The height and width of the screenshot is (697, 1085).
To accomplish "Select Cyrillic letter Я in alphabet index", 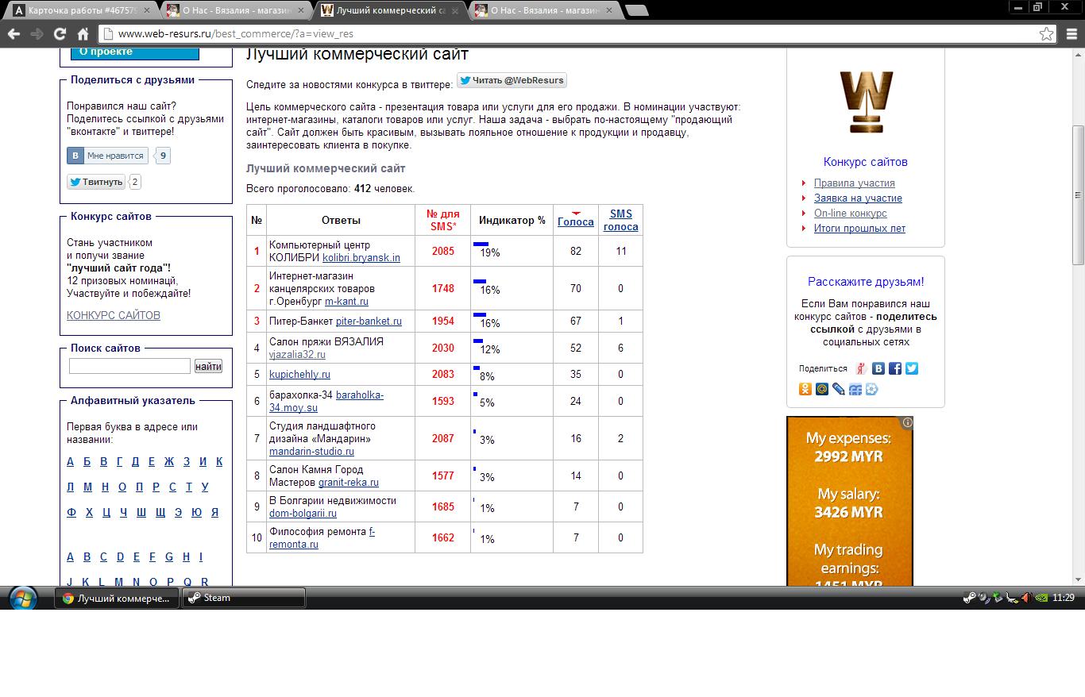I will (214, 512).
